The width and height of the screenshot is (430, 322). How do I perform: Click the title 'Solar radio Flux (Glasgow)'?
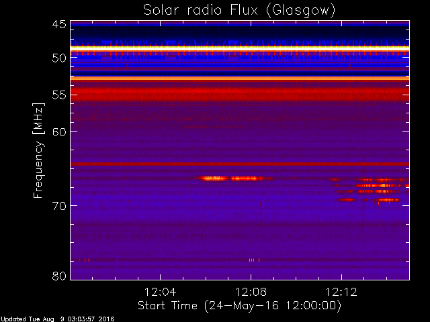[239, 11]
